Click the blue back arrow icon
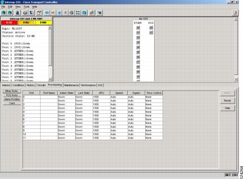 click(x=47, y=13)
